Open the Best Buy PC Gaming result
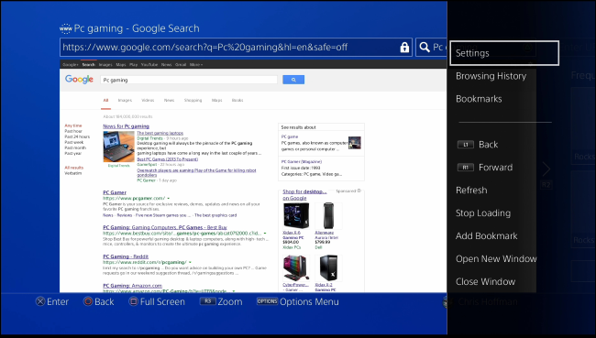 click(x=165, y=227)
